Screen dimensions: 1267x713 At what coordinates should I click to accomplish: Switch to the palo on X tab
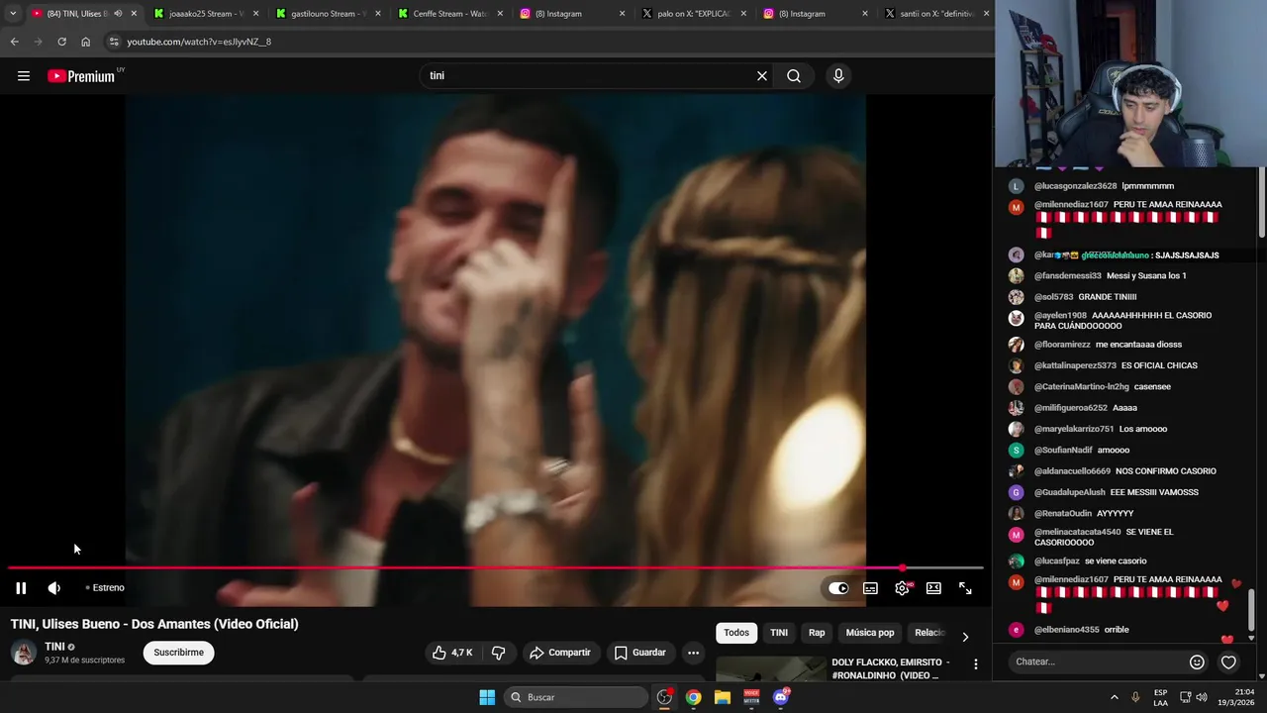pyautogui.click(x=694, y=14)
